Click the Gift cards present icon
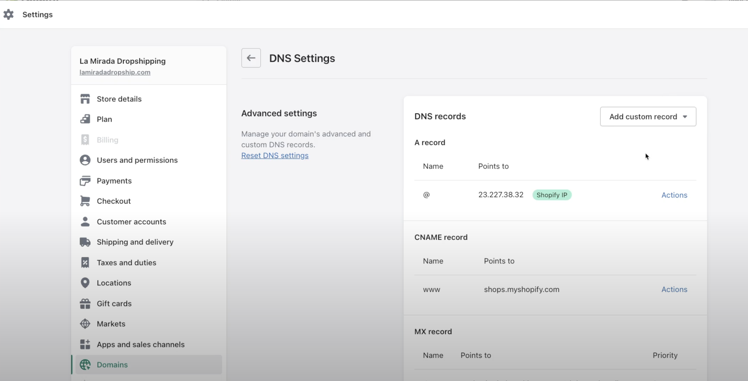Viewport: 748px width, 381px height. [x=85, y=304]
